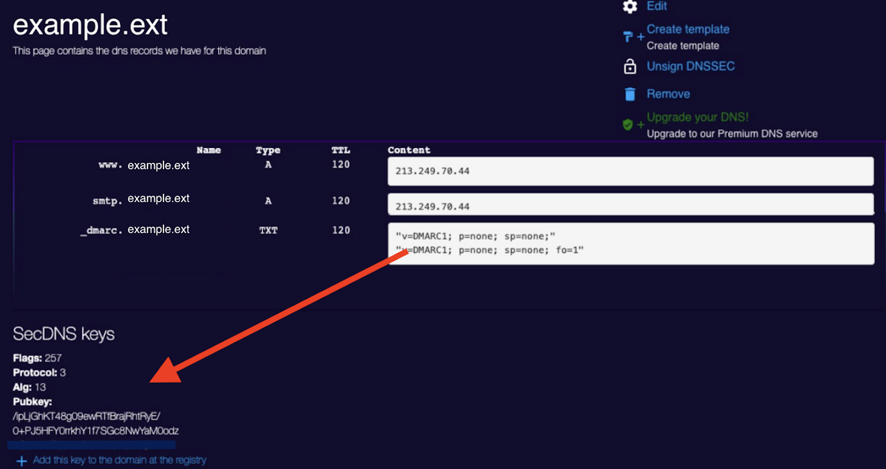Screen dimensions: 886x469
Task: Click the www. example.ext record name
Action: click(x=144, y=165)
